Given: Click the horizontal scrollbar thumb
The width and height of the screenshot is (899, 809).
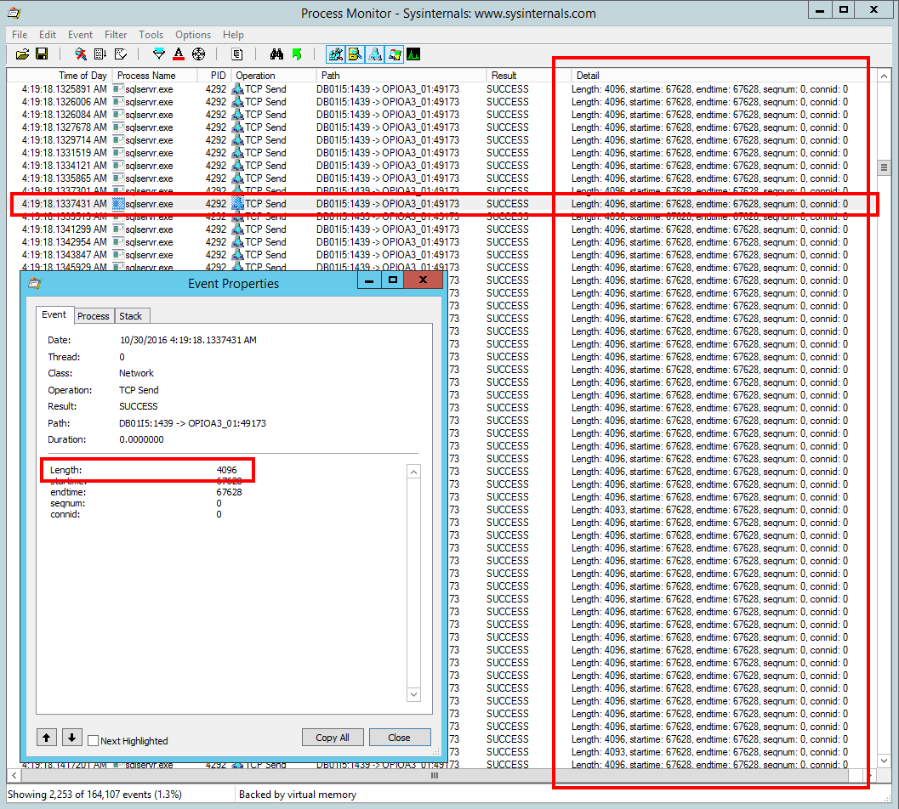Looking at the screenshot, I should click(435, 775).
